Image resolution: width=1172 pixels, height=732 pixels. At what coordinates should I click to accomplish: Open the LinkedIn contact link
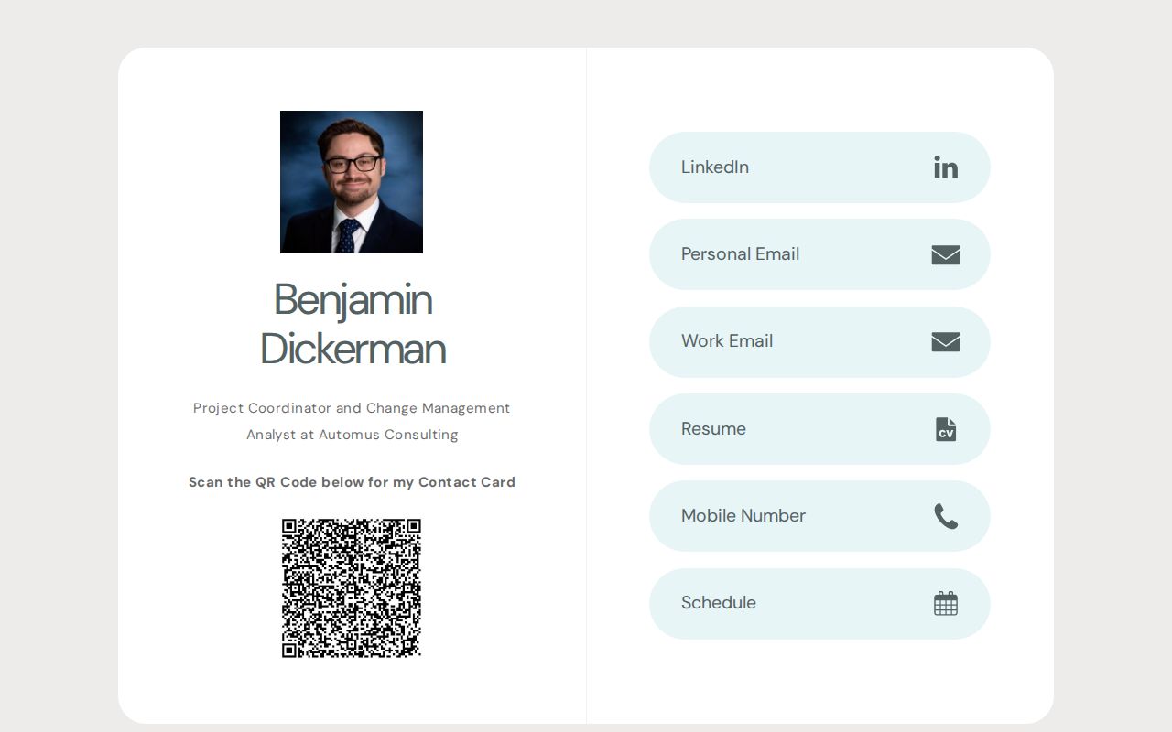pyautogui.click(x=819, y=167)
